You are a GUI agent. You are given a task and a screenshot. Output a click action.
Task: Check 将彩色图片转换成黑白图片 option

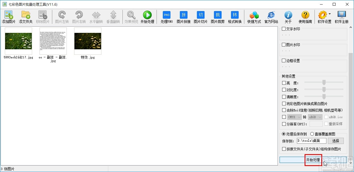pos(284,104)
